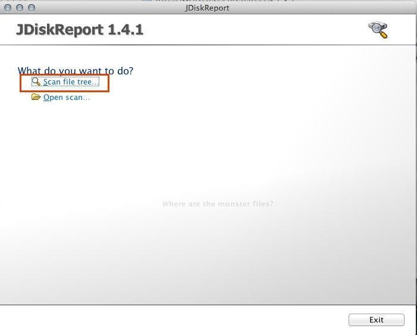Open a saved scan with Open scan link

coord(67,98)
